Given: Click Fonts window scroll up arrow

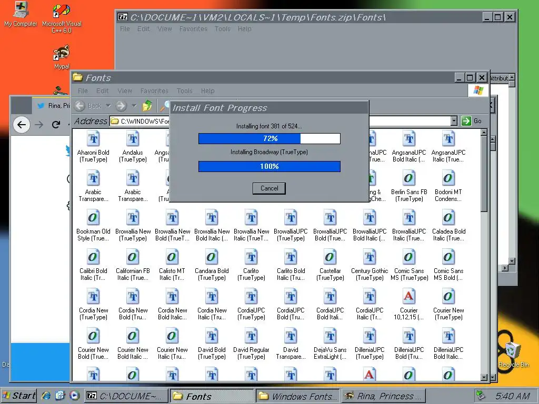Looking at the screenshot, I should 484,132.
